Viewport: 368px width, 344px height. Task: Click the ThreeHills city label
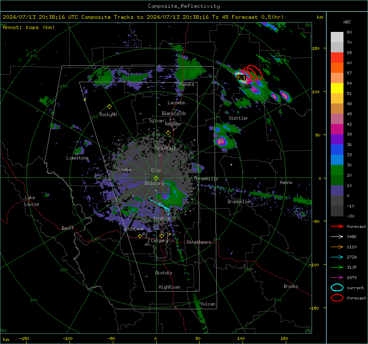[206, 179]
